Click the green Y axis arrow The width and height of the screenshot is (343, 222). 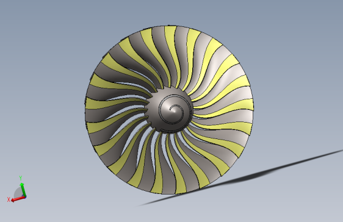[23, 190]
